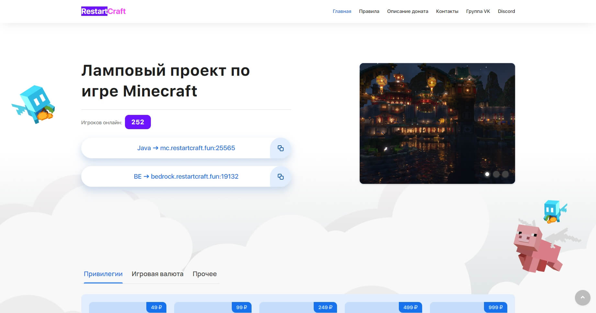The width and height of the screenshot is (596, 313).
Task: Switch to the Прочее tab
Action: click(205, 274)
